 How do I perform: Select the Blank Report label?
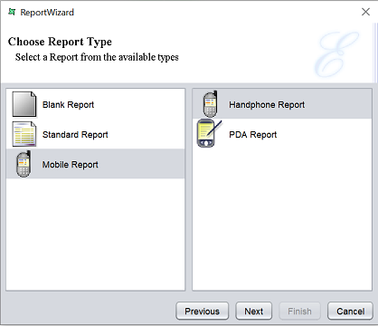coord(68,105)
